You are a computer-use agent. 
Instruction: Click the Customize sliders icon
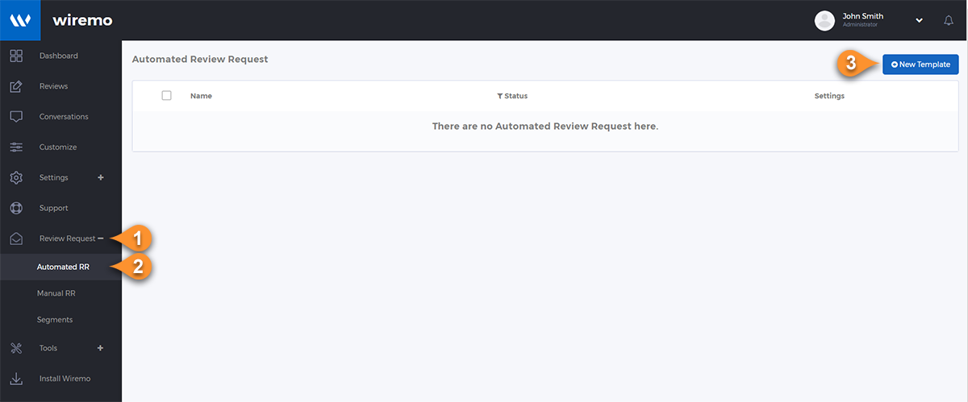pyautogui.click(x=16, y=147)
